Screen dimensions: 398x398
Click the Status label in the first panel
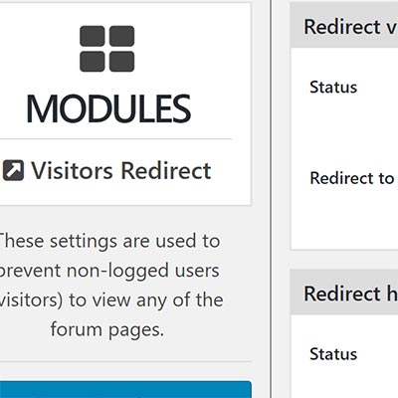(x=333, y=88)
